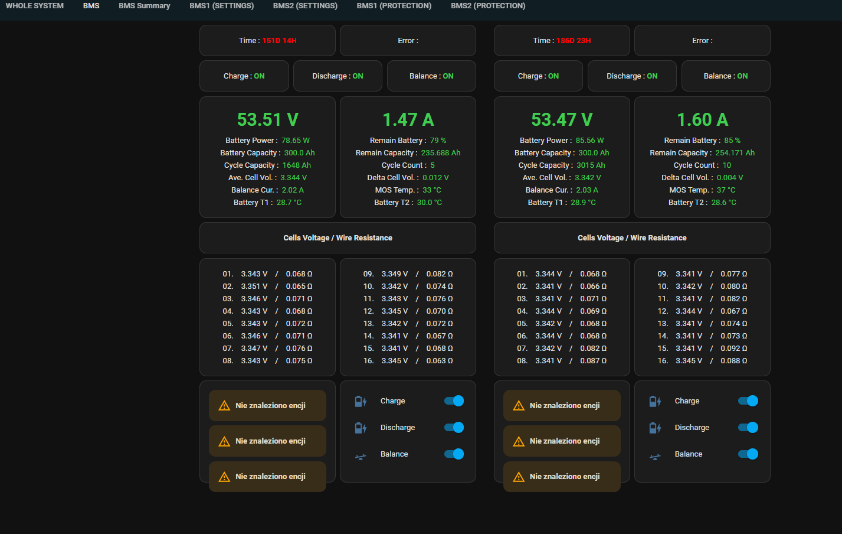This screenshot has width=842, height=534.
Task: Toggle the BMS1 Charge switch off
Action: click(454, 401)
